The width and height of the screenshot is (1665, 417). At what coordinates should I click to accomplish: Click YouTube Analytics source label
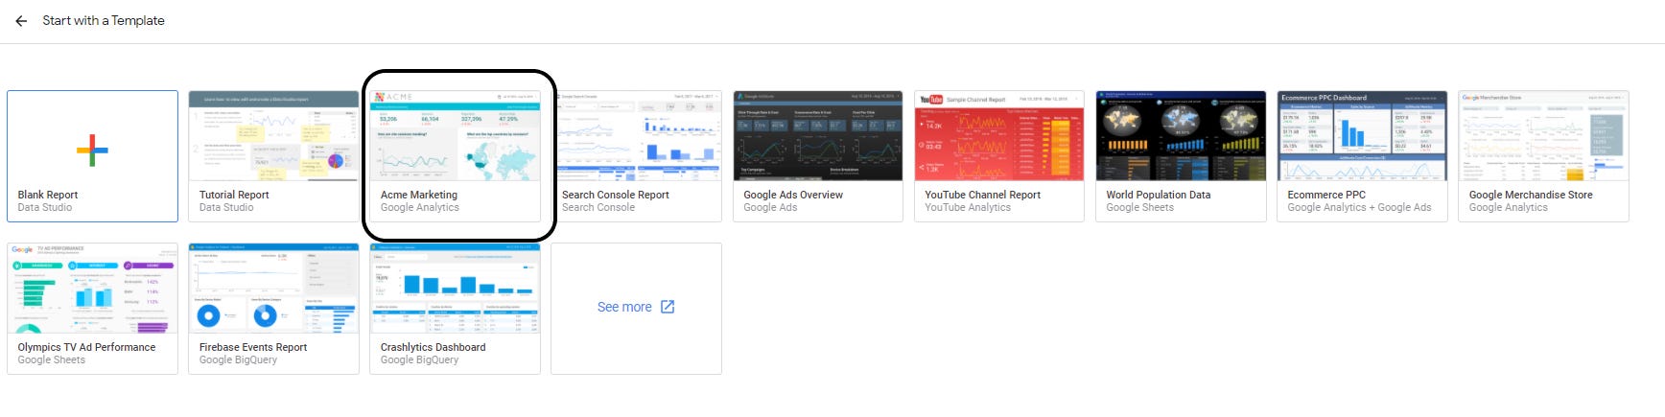(x=968, y=207)
